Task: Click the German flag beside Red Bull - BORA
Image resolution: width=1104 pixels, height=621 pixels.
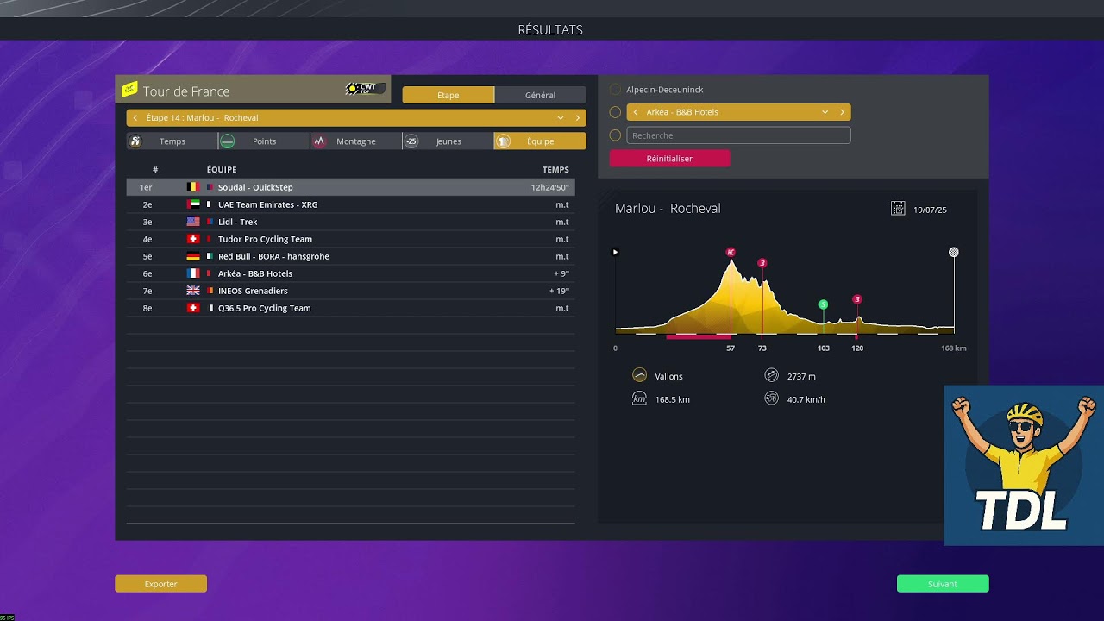Action: 193,256
